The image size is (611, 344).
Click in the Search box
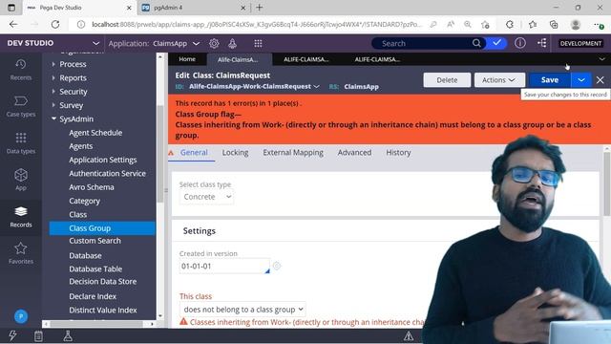(425, 43)
